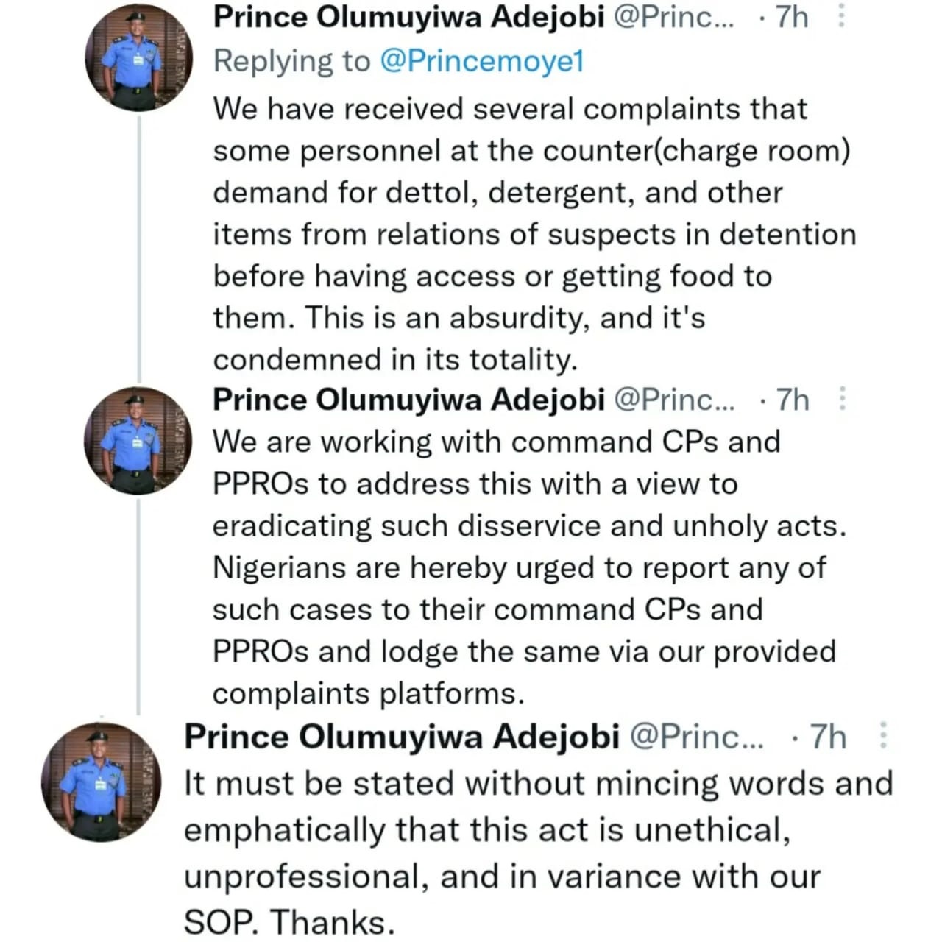The height and width of the screenshot is (942, 942).
Task: Click author name on the PPROs tweet
Action: pos(408,400)
